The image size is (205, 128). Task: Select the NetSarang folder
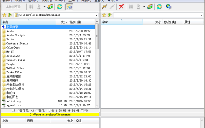coord(13,56)
